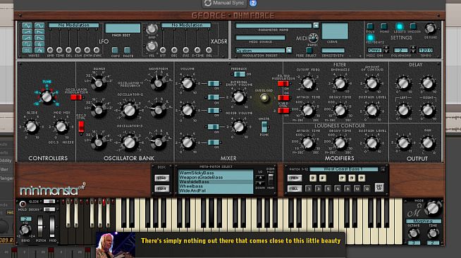Click the Mod Mix knob
Image resolution: width=461 pixels, height=258 pixels.
61,127
